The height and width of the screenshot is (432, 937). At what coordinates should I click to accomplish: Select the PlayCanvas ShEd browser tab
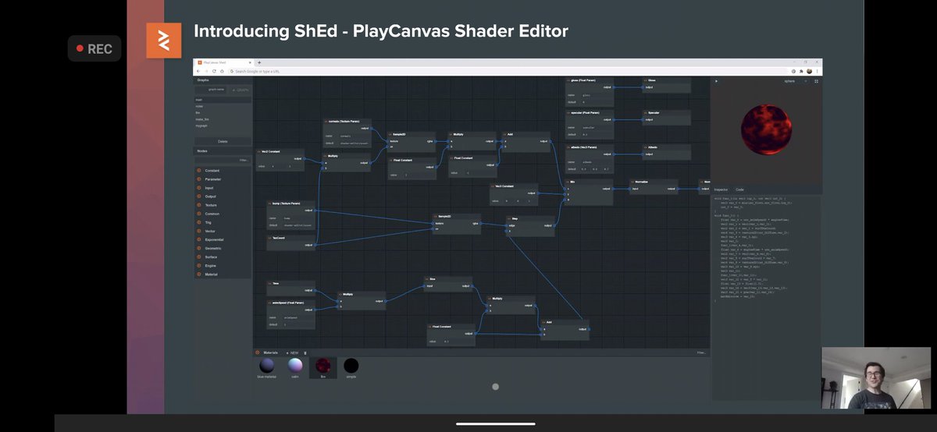point(224,62)
